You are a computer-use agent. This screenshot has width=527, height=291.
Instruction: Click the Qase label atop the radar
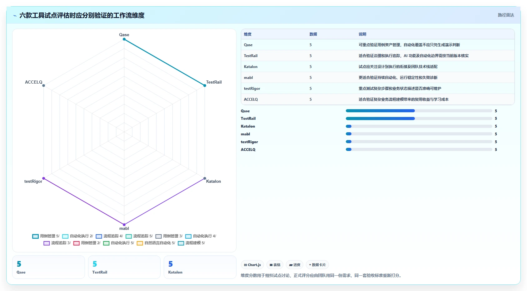coord(124,35)
